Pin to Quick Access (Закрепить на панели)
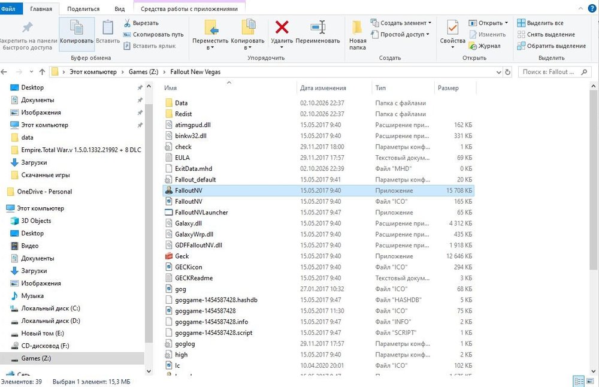 pyautogui.click(x=28, y=34)
